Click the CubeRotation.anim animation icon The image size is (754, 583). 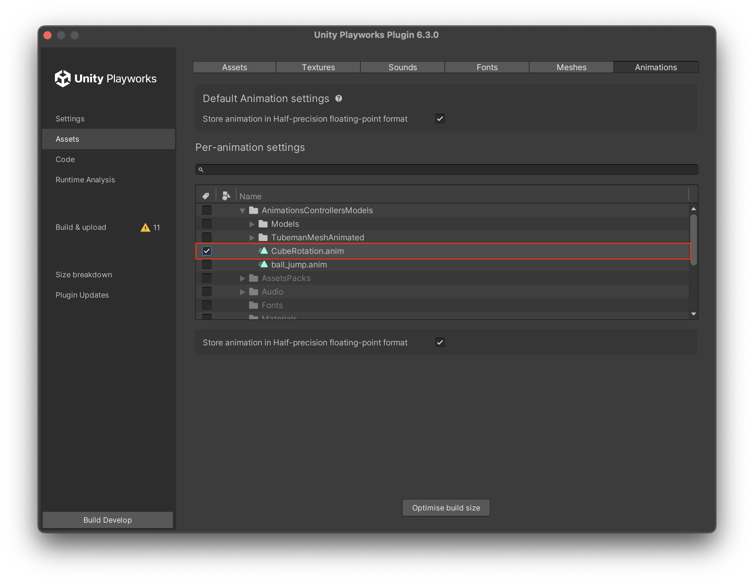tap(263, 251)
